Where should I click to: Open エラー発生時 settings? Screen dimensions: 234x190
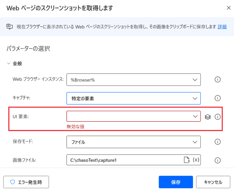tap(26, 182)
